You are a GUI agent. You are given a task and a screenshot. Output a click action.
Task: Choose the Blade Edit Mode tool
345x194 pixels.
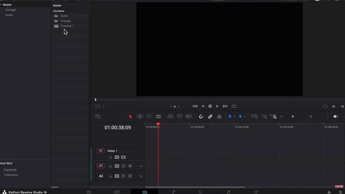coord(158,116)
